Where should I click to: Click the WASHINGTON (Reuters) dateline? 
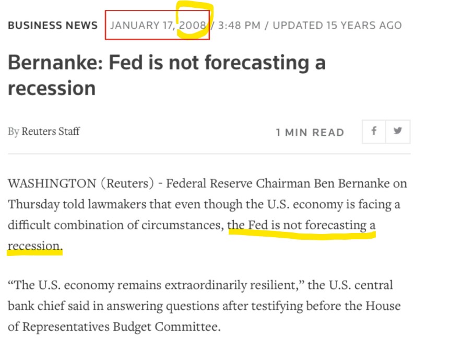pyautogui.click(x=81, y=183)
